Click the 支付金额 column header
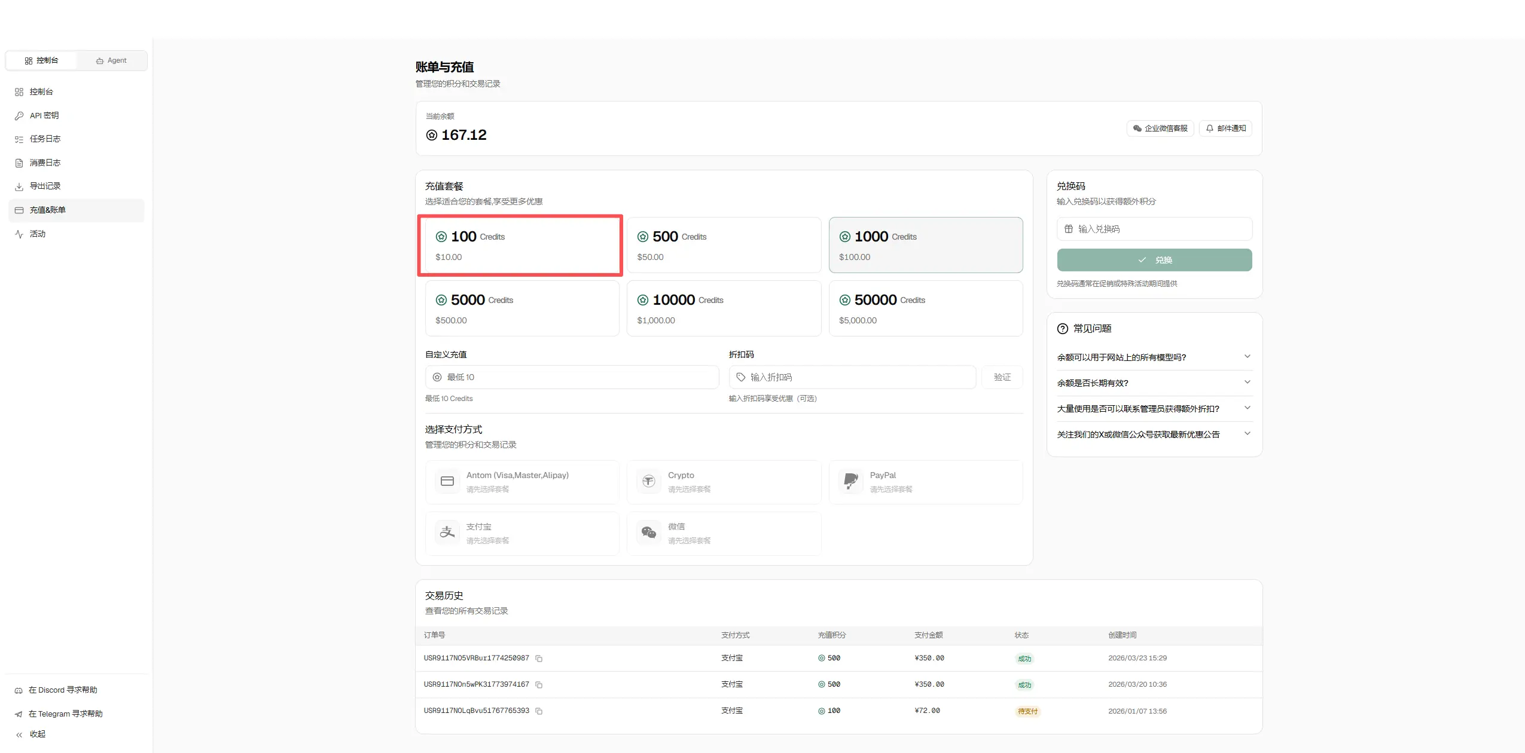 pyautogui.click(x=928, y=635)
